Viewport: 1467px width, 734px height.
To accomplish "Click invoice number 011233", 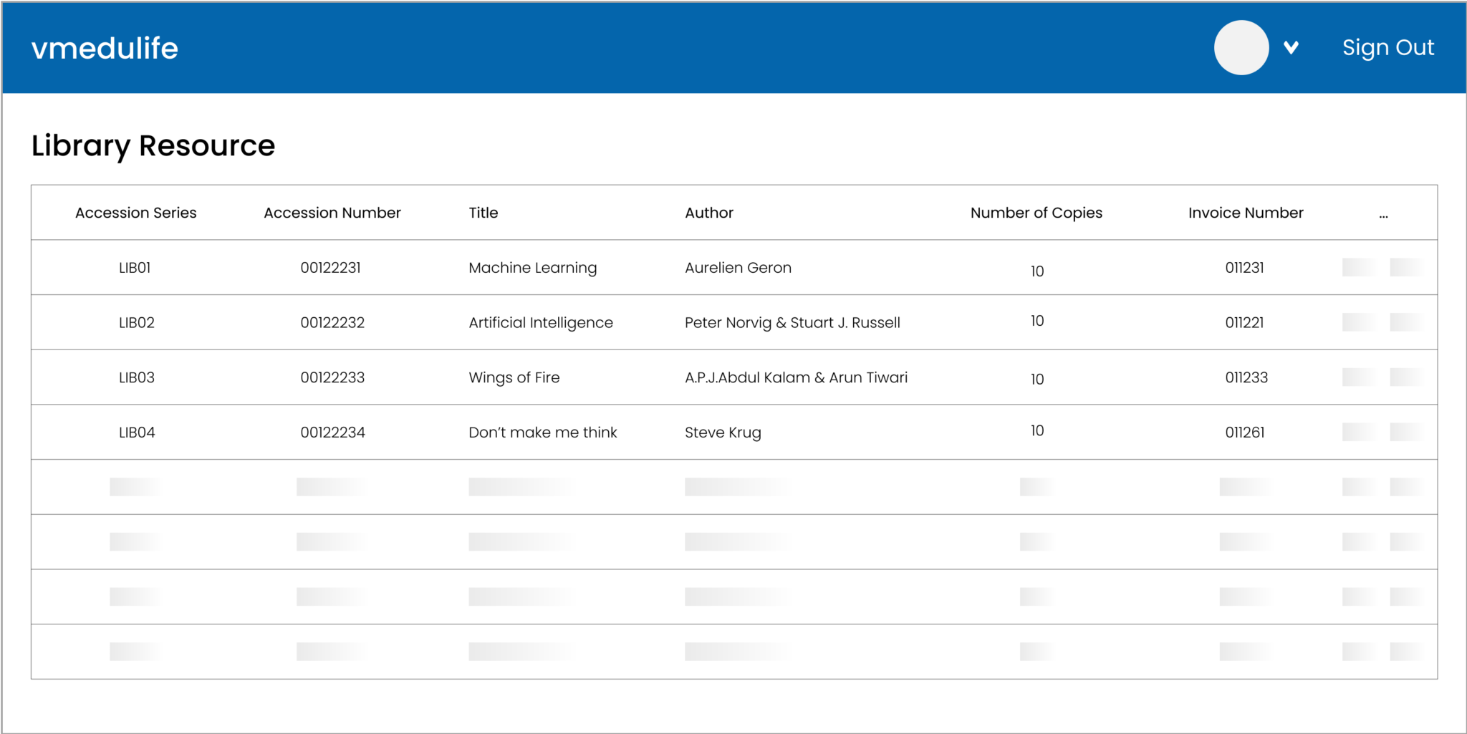I will [1246, 377].
